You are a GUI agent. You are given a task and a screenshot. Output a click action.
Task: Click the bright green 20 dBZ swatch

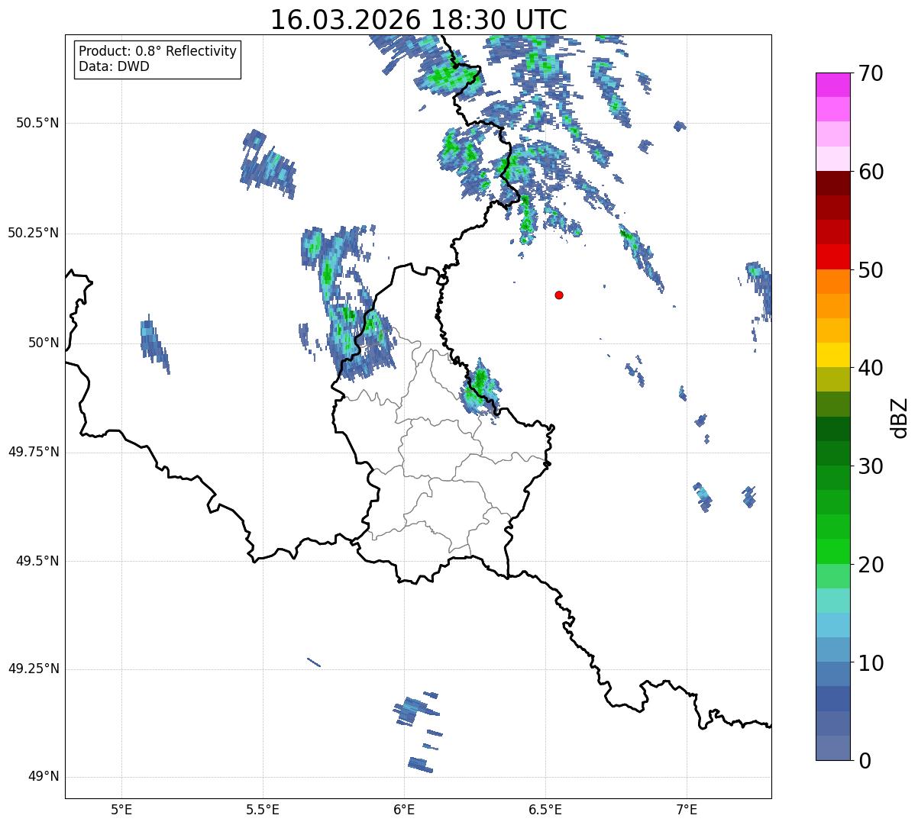click(x=833, y=552)
